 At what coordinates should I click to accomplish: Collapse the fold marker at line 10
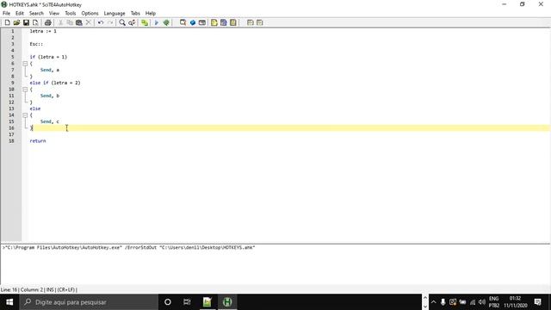pos(25,90)
